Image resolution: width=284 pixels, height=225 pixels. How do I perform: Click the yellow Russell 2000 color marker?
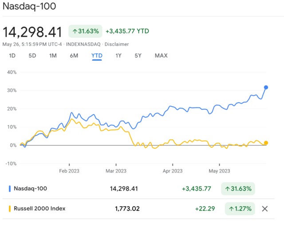click(10, 209)
